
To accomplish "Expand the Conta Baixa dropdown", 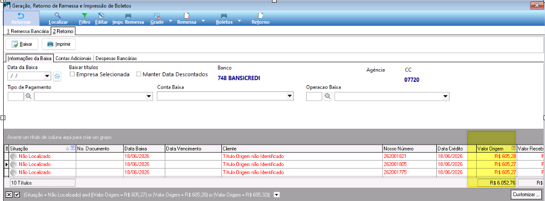I will click(289, 96).
